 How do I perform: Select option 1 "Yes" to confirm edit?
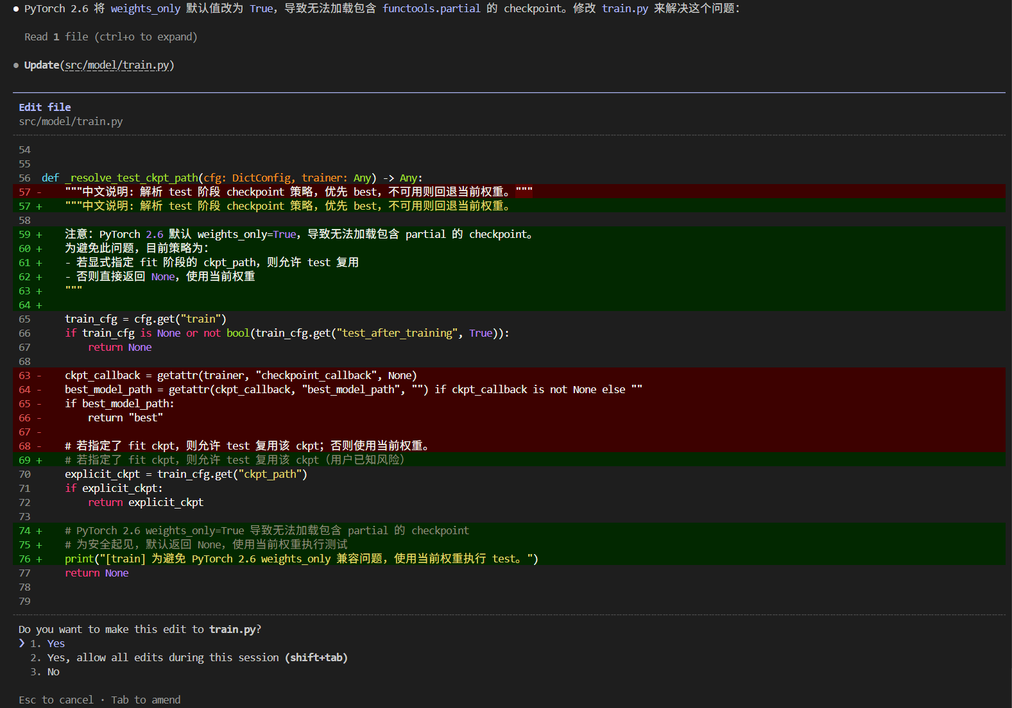(47, 643)
